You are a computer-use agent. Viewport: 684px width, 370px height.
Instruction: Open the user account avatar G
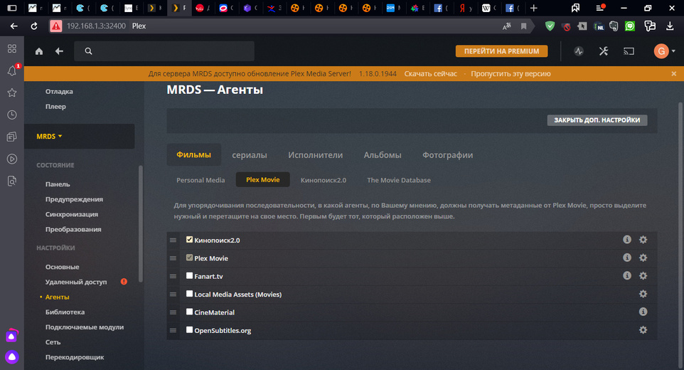[x=661, y=51]
